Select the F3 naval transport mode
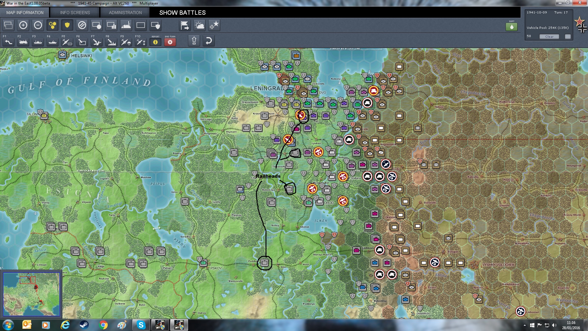 (x=38, y=42)
